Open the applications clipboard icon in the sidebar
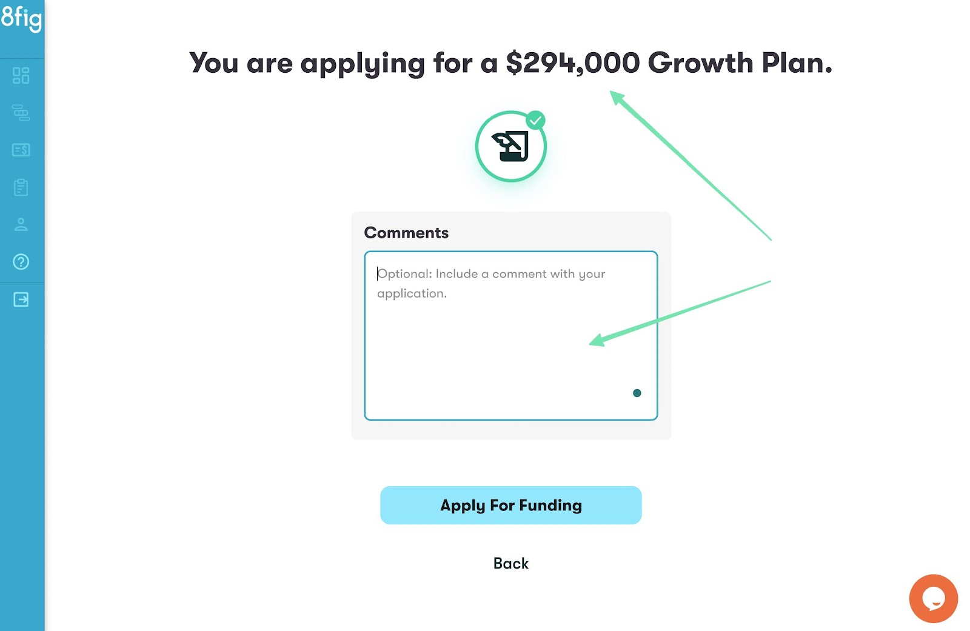This screenshot has height=631, width=970. [x=21, y=187]
